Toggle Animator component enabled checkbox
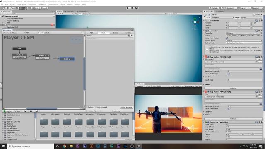The image size is (265, 149). 208,31
